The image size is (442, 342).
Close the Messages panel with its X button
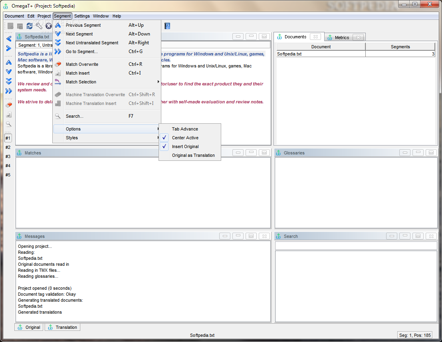coord(264,236)
